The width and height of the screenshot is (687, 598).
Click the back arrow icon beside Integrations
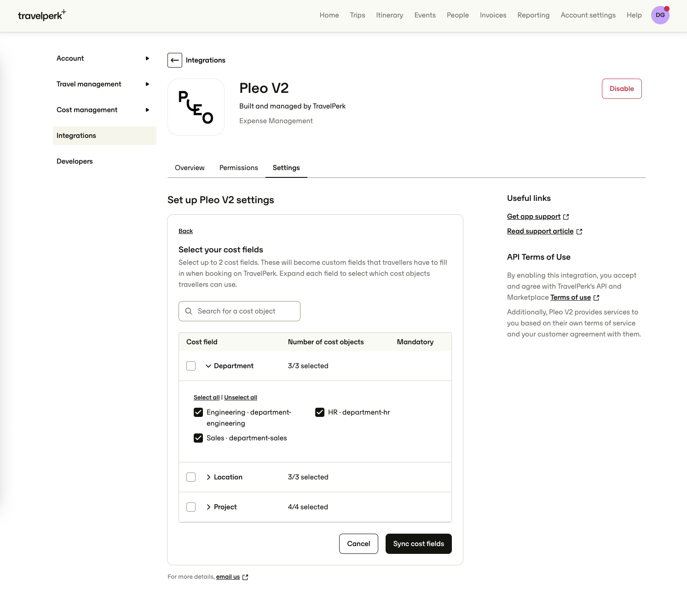tap(175, 60)
